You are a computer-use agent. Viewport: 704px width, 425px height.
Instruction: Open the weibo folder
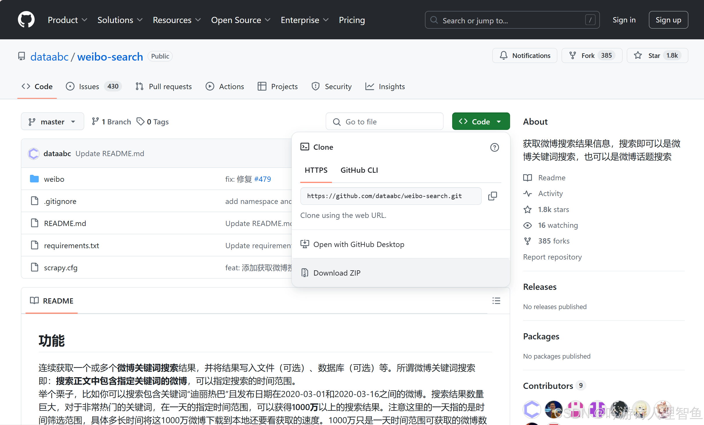pos(54,179)
